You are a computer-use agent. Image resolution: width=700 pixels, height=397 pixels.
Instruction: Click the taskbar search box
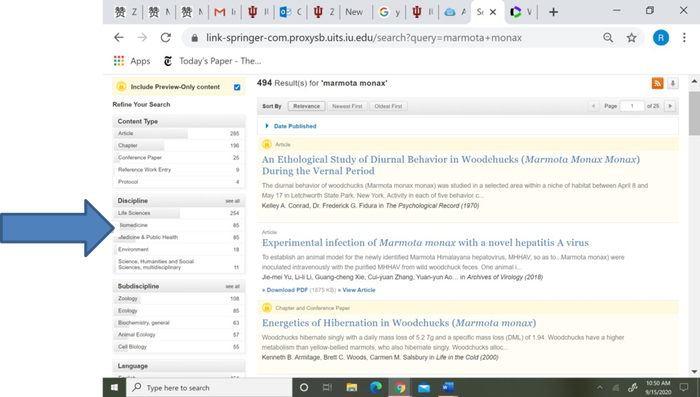[209, 387]
